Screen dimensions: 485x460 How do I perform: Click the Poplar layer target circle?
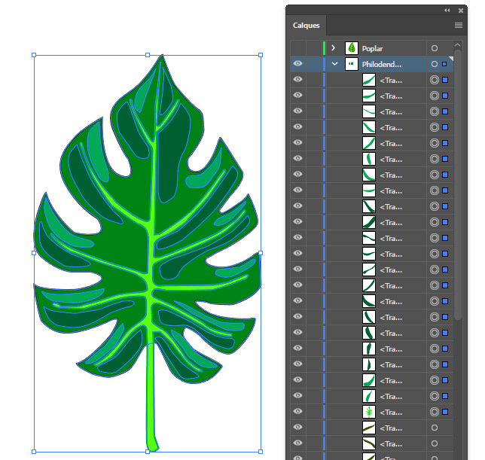pyautogui.click(x=435, y=48)
